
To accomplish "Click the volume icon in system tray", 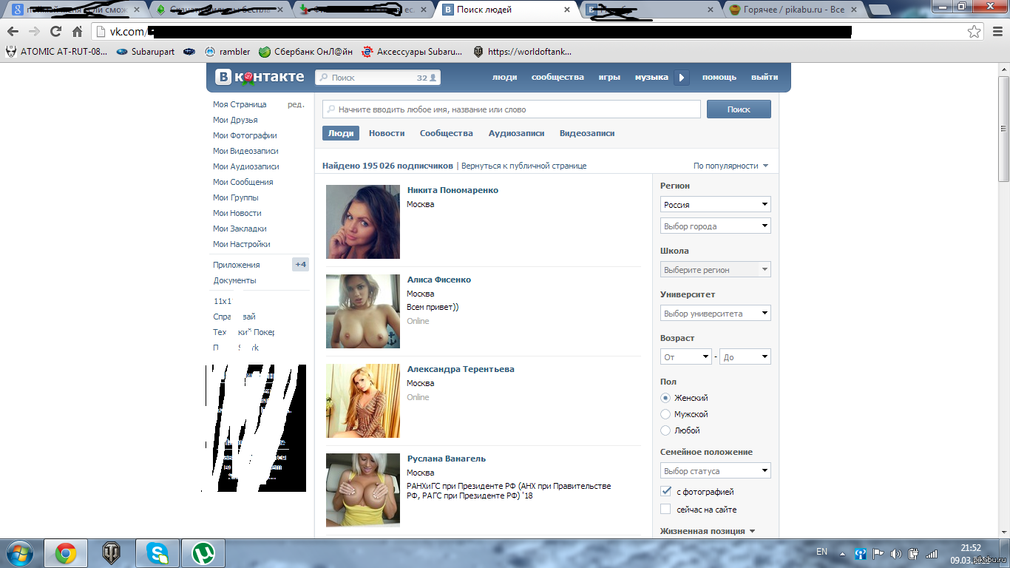I will coord(896,553).
